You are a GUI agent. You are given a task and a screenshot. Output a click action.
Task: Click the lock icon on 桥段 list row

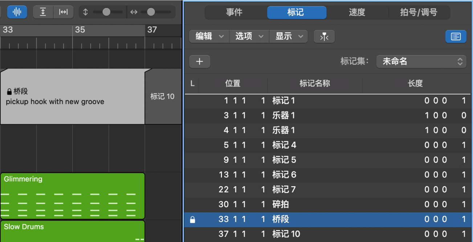point(193,220)
